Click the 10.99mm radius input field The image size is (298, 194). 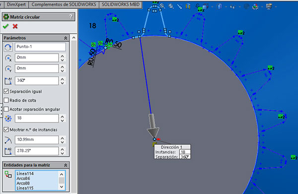(x=37, y=140)
